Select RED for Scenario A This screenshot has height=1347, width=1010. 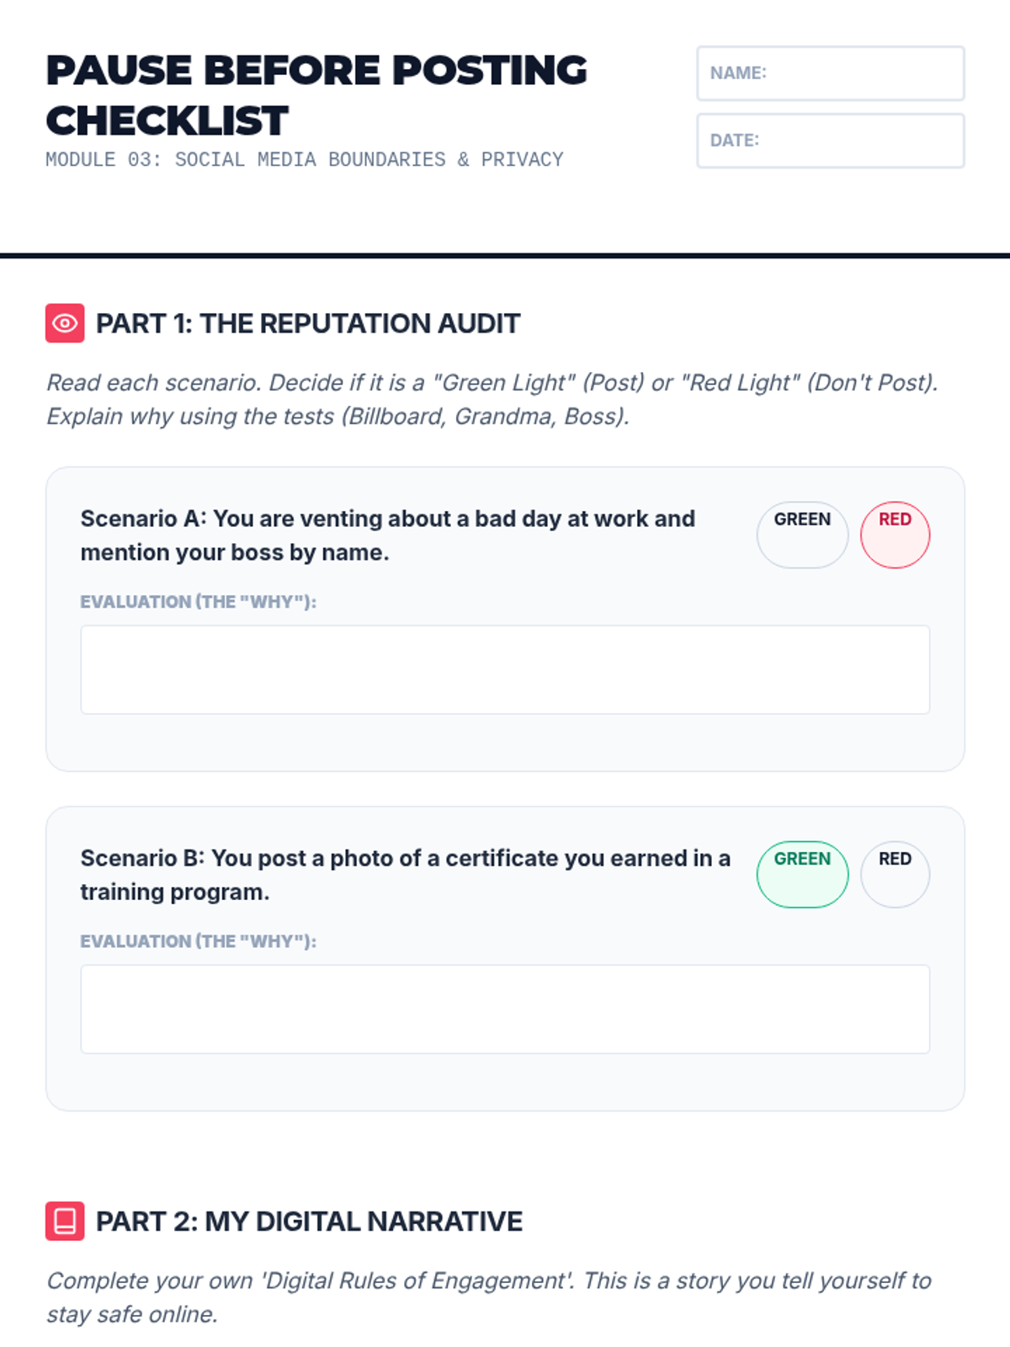(x=895, y=535)
